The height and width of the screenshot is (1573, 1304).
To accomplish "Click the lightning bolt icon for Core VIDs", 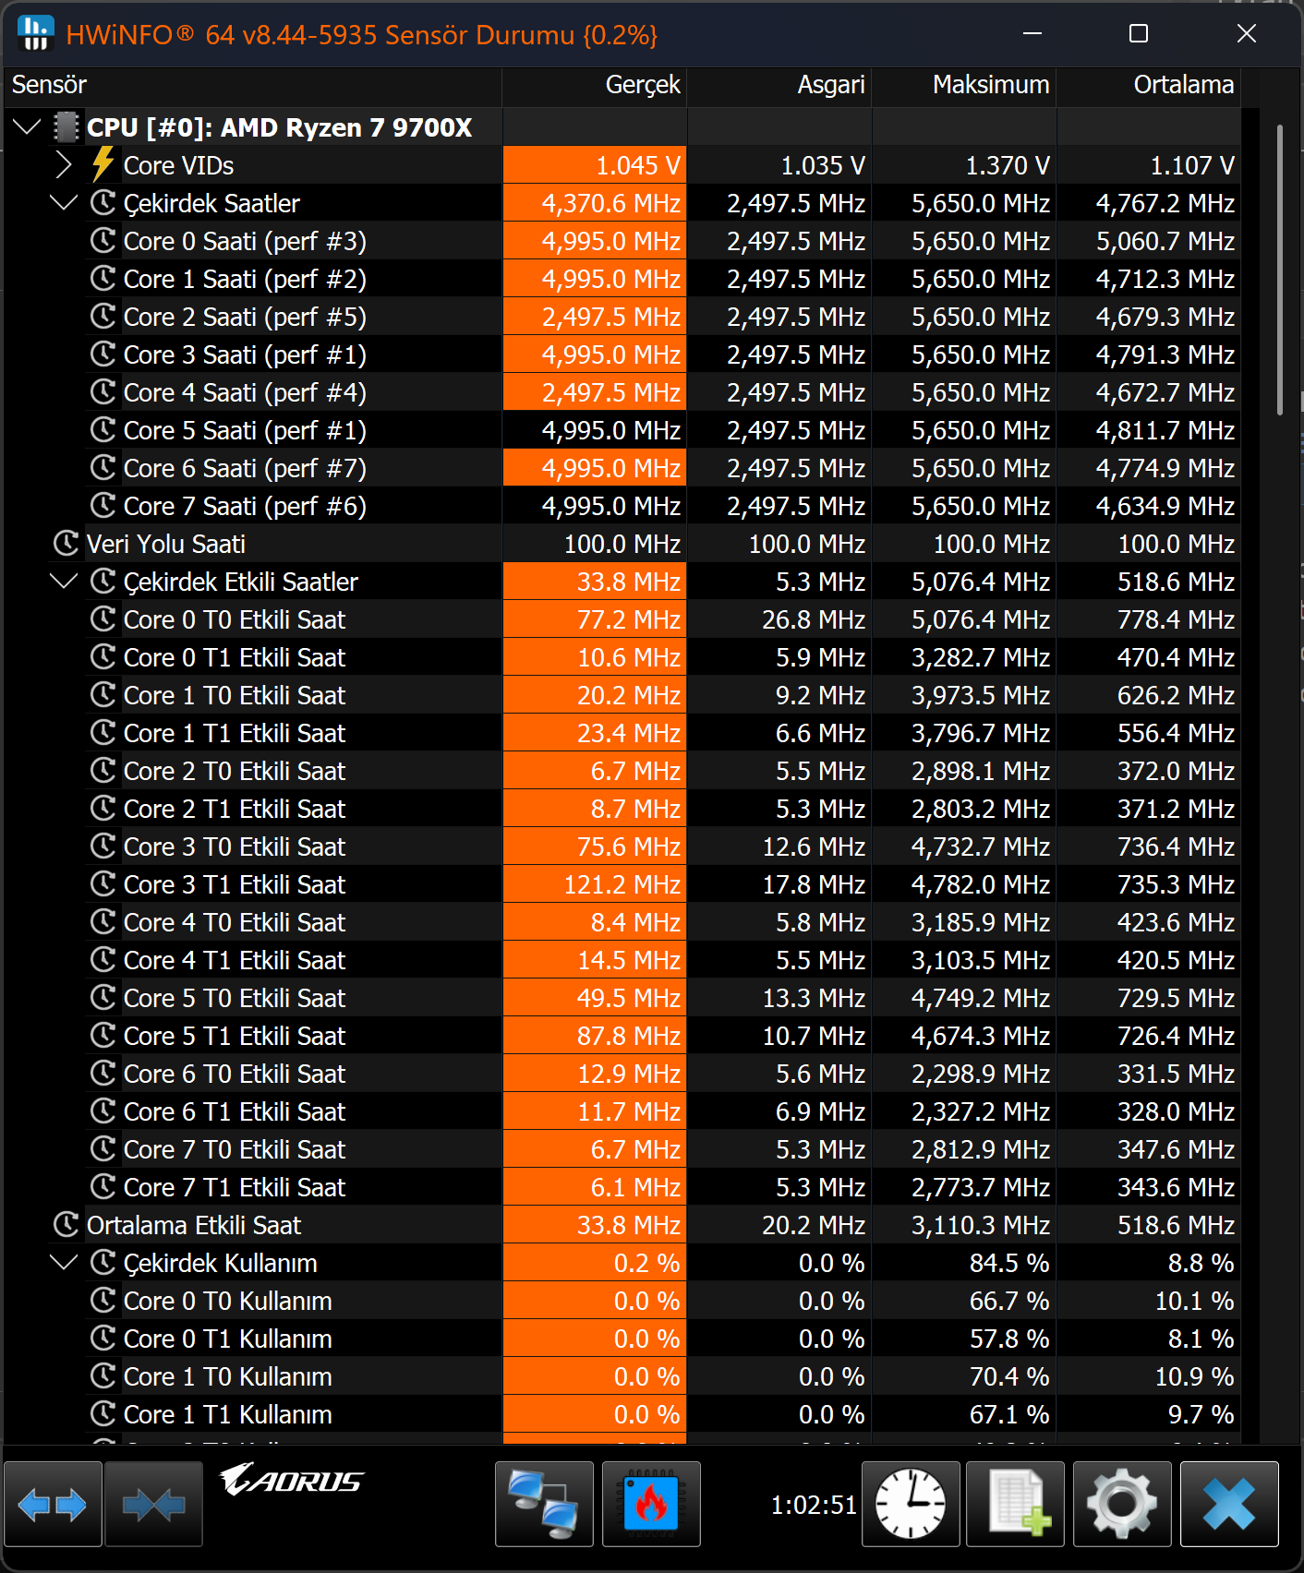I will tap(103, 164).
